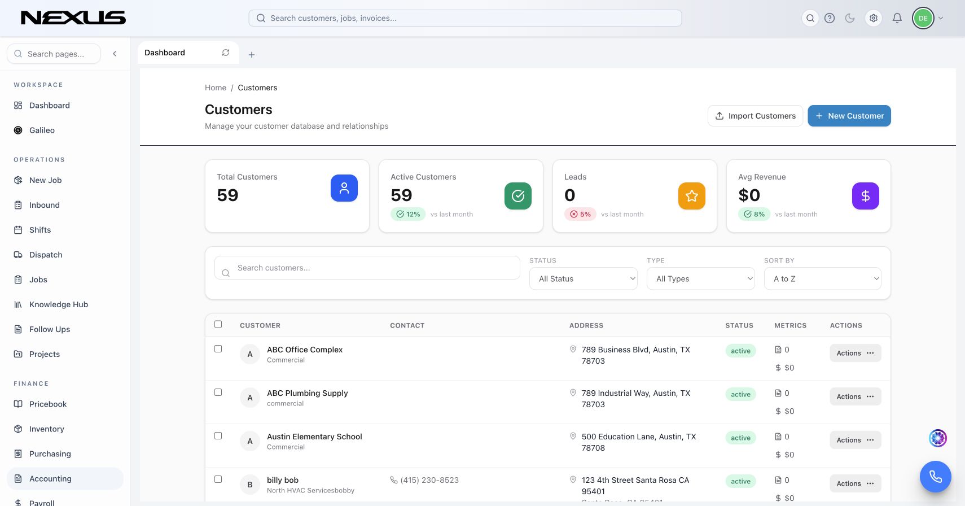The height and width of the screenshot is (506, 965).
Task: Open Actions for ABC Office Complex
Action: pos(856,353)
